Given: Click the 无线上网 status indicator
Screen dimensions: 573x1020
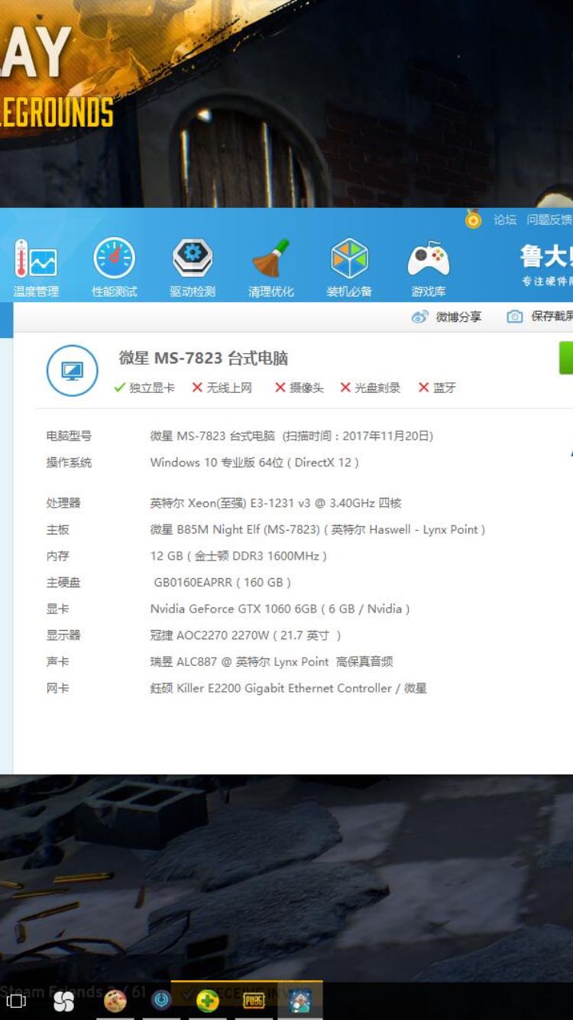Looking at the screenshot, I should tap(222, 388).
